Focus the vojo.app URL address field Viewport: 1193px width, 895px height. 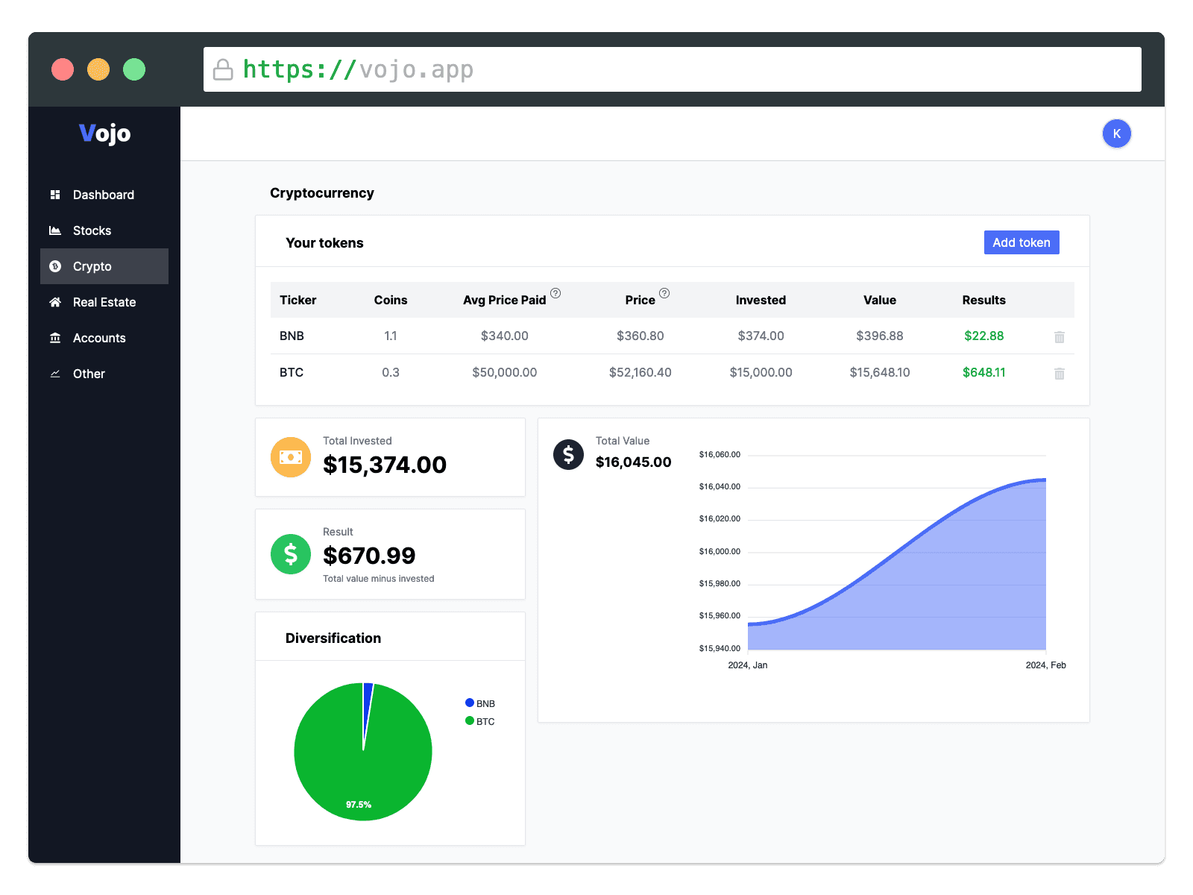671,69
